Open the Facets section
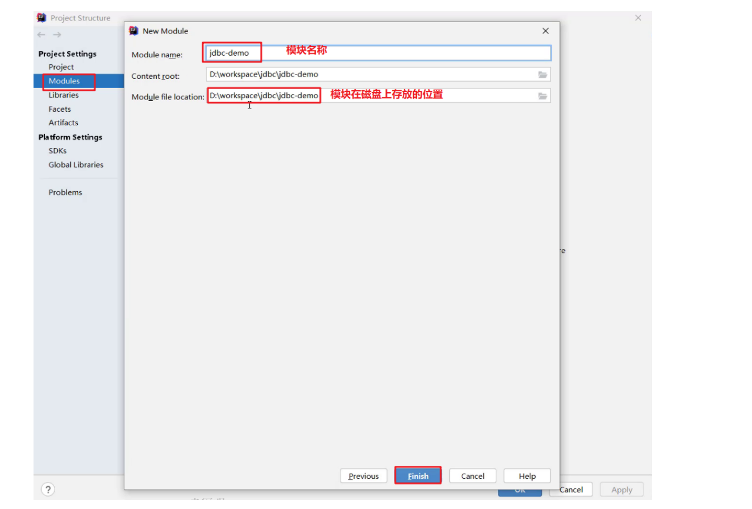This screenshot has height=509, width=752. pyautogui.click(x=59, y=109)
